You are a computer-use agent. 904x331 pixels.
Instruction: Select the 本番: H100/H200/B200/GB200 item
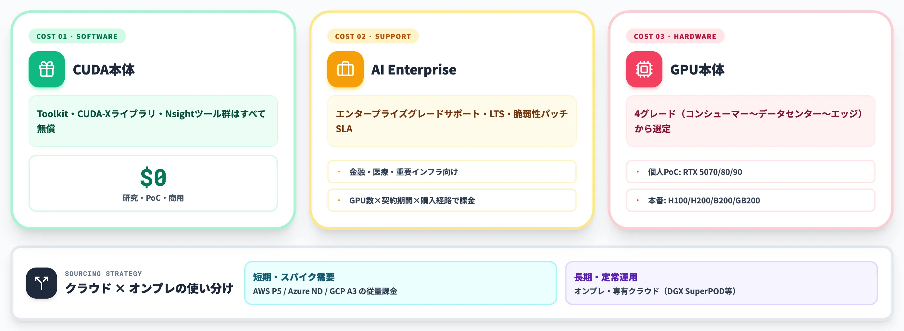click(750, 200)
